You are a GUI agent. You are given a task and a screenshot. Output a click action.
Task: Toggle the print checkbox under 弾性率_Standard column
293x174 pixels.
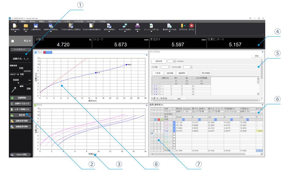pos(183,120)
